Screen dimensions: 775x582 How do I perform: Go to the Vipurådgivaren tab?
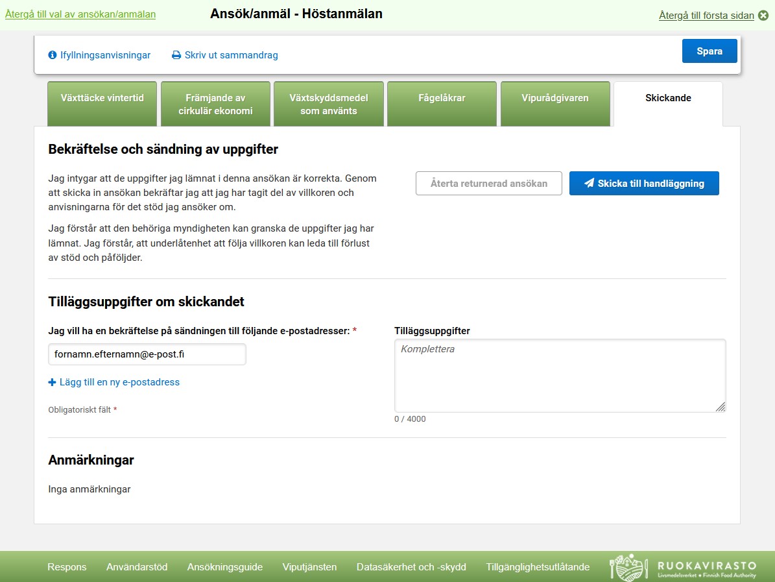pos(555,104)
